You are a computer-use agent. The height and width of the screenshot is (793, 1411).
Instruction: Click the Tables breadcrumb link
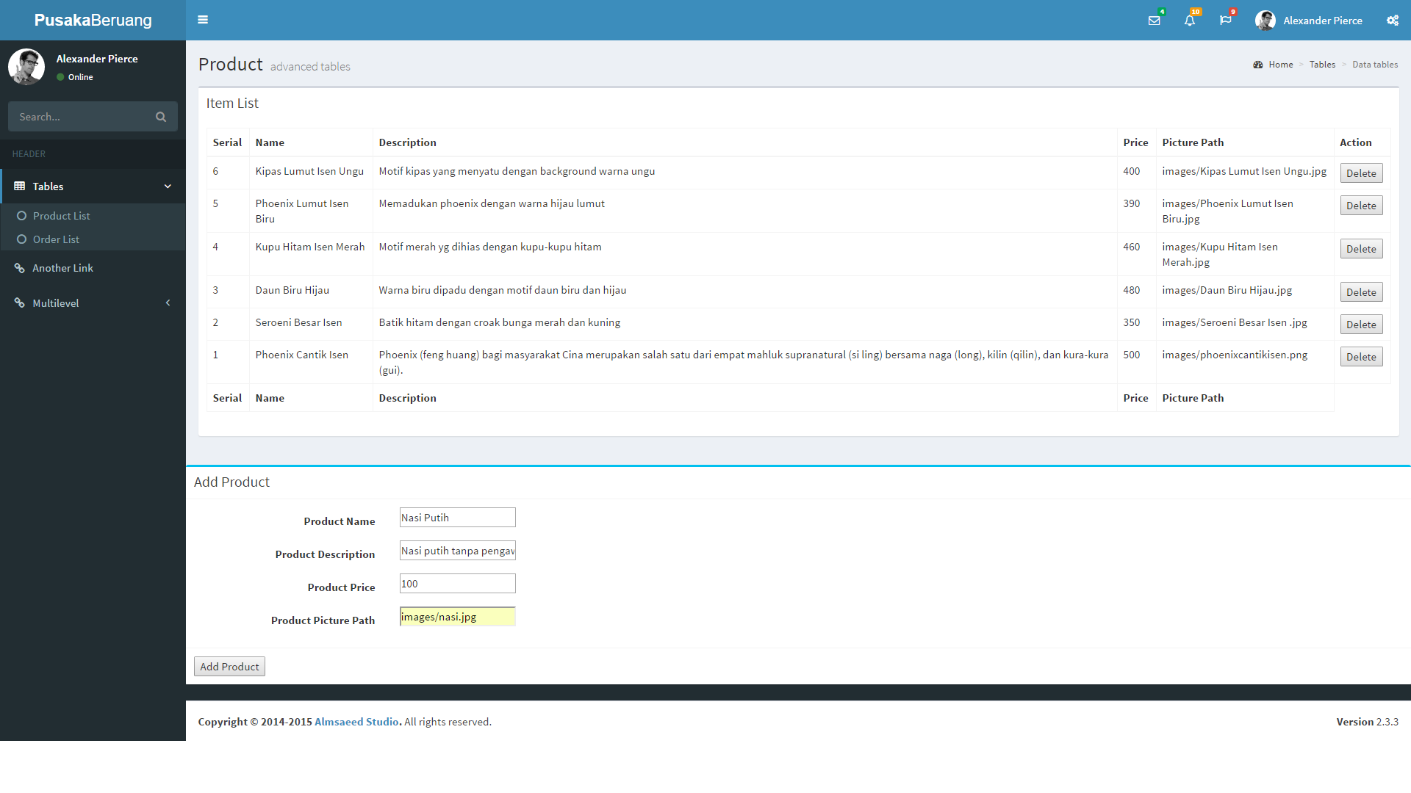1322,65
